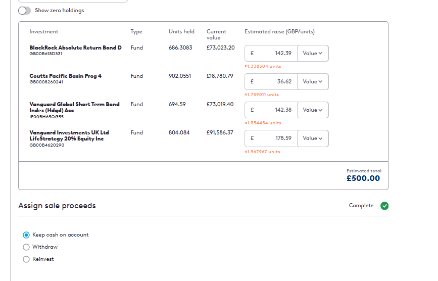Screen dimensions: 438x281
Task: Toggle the Show zero holdings switch
Action: point(24,11)
